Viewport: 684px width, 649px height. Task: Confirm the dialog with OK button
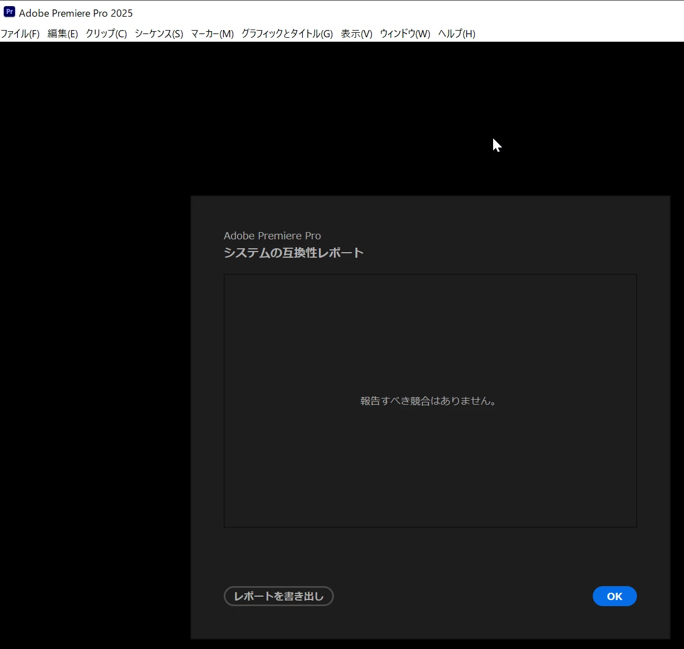click(x=614, y=596)
